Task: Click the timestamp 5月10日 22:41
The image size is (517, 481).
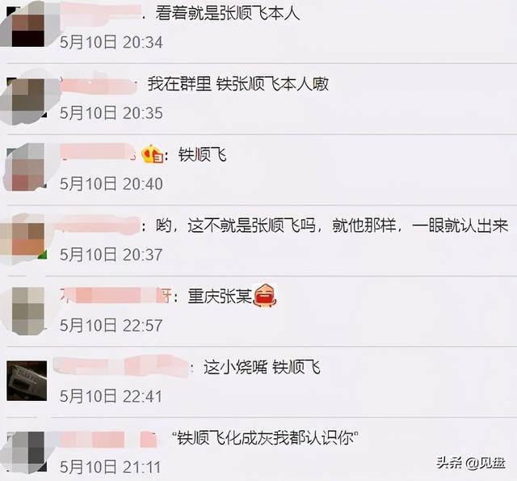Action: [111, 396]
